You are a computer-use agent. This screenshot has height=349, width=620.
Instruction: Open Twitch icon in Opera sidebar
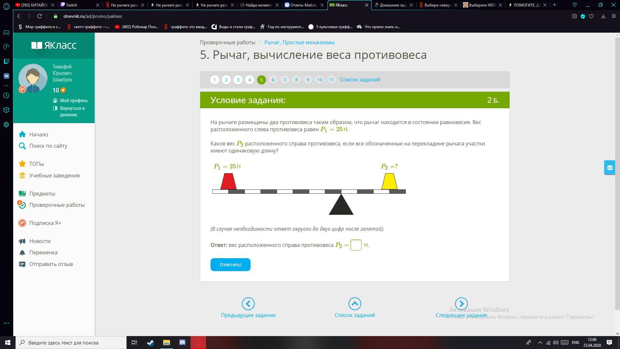click(6, 61)
